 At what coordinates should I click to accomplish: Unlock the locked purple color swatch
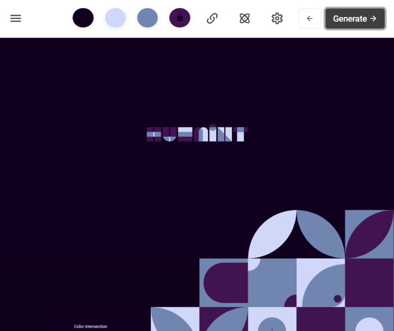point(180,18)
